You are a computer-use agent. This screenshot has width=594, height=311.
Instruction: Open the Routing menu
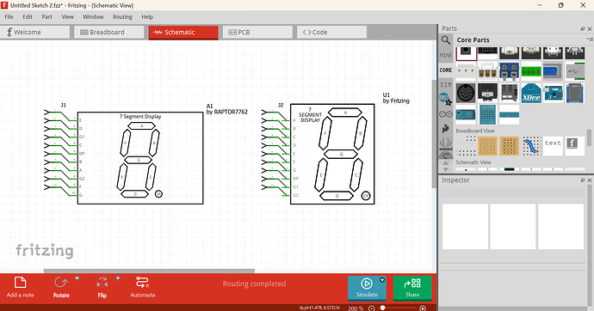122,17
